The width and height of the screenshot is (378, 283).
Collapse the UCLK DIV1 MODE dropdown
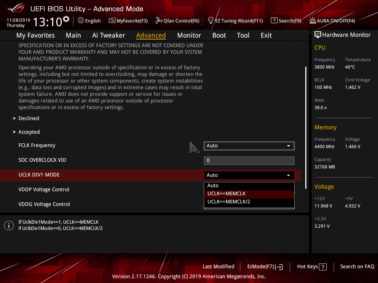click(x=249, y=175)
